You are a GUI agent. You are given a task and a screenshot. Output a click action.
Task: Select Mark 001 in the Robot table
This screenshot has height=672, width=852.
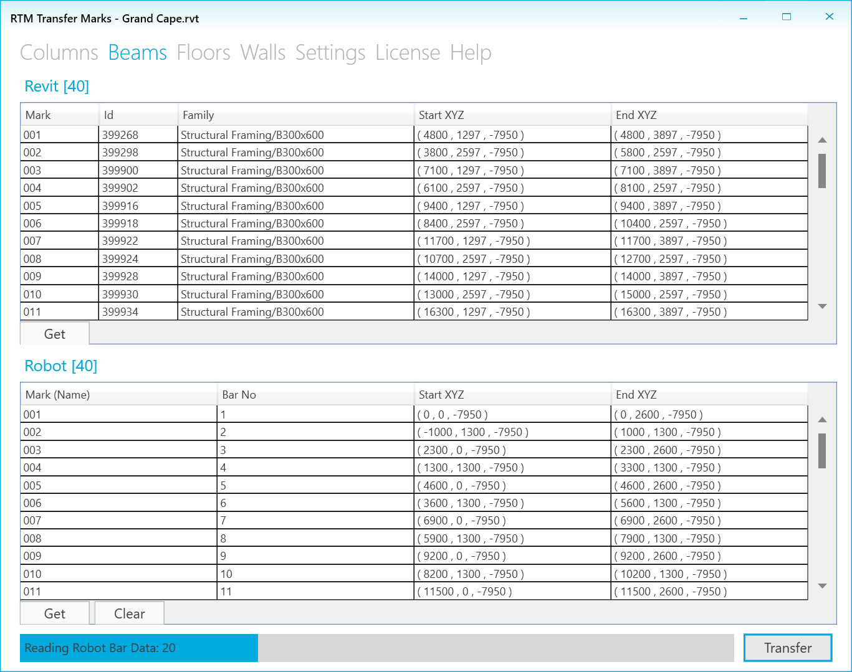[x=119, y=415]
